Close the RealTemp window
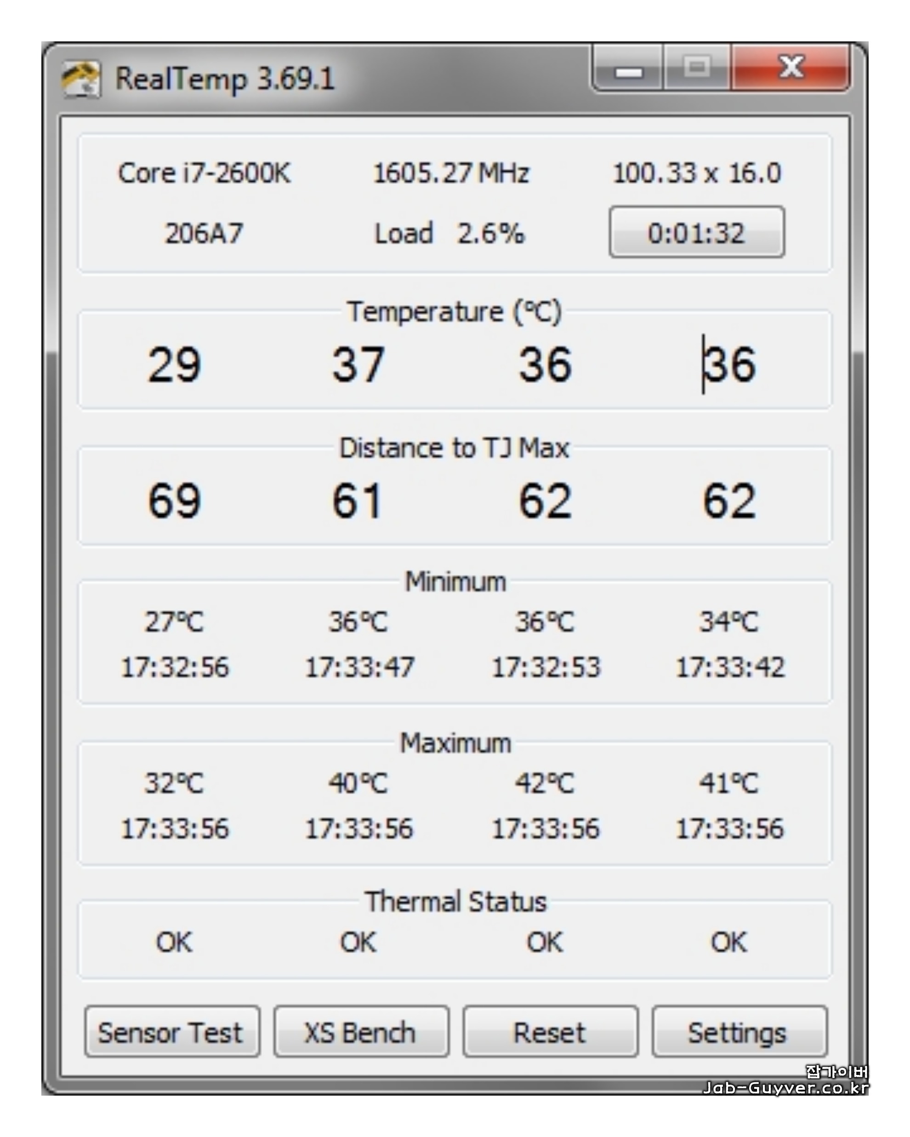This screenshot has width=910, height=1137. [791, 68]
